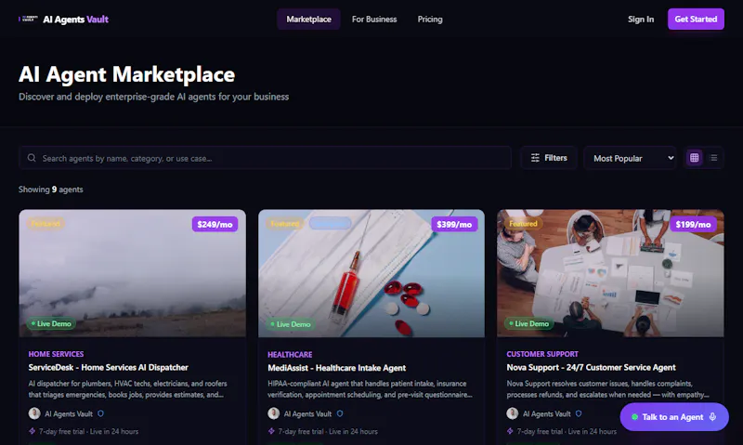
Task: Click the Talk to an Agent button
Action: (674, 417)
